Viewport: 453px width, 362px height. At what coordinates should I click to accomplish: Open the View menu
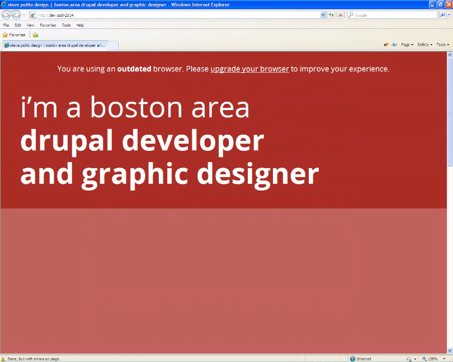coord(30,25)
